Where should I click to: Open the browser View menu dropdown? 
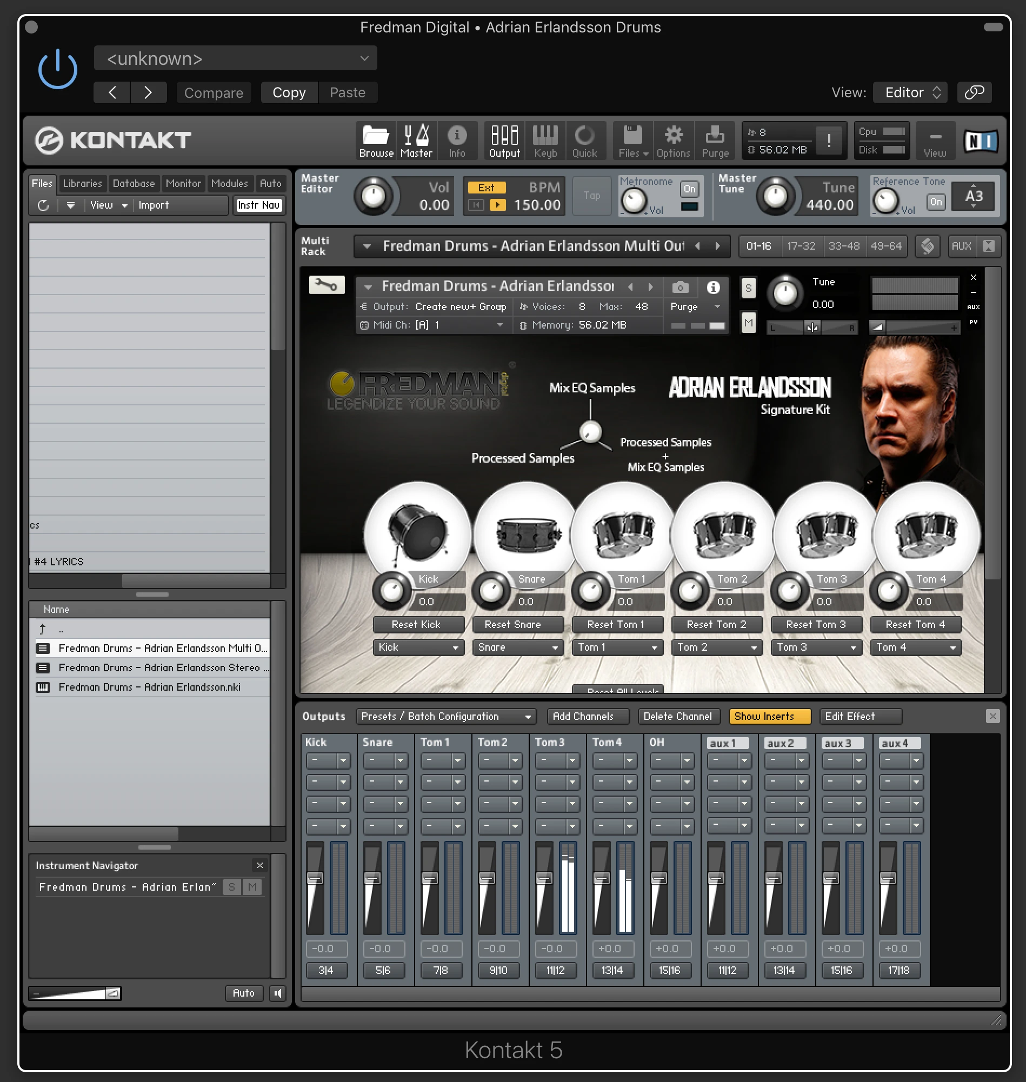[x=108, y=205]
